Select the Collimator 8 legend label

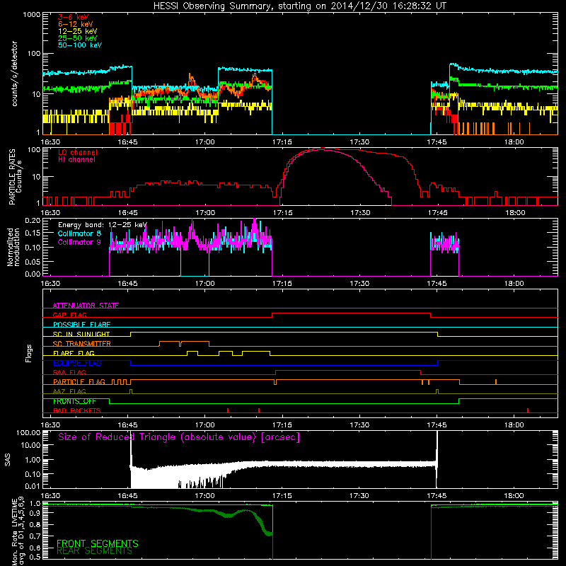[79, 233]
